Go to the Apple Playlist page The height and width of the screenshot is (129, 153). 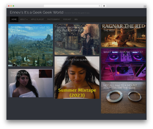[x=37, y=19]
